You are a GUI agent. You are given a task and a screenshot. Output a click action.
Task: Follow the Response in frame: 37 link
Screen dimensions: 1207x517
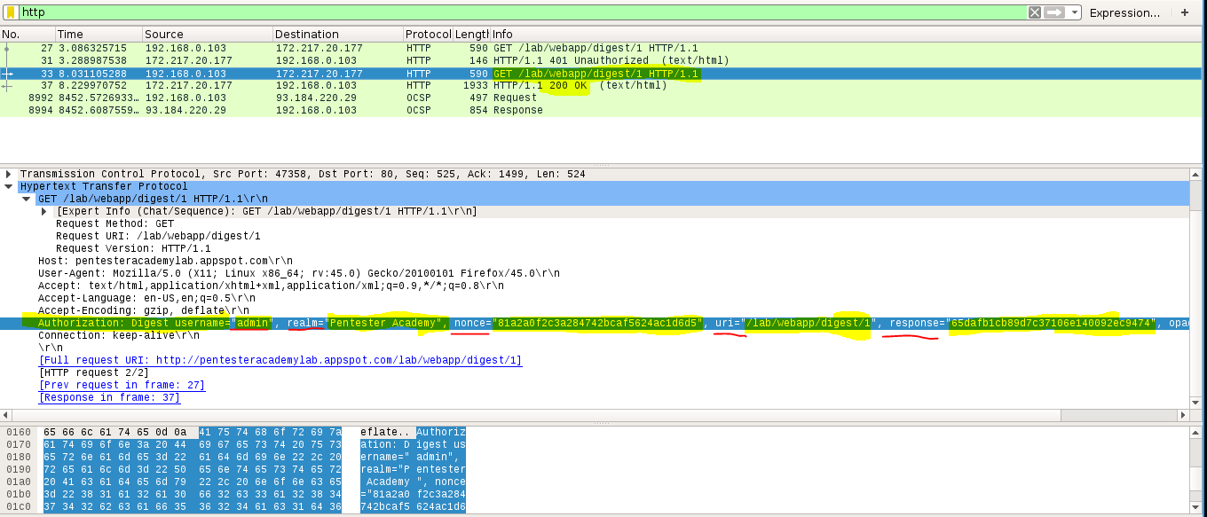point(109,398)
